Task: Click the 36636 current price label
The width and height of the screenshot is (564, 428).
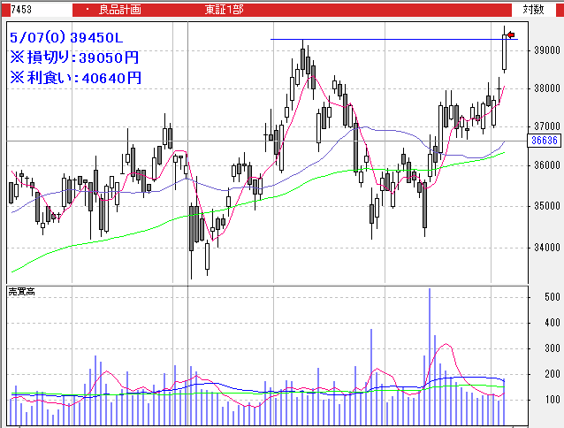Action: tap(547, 141)
